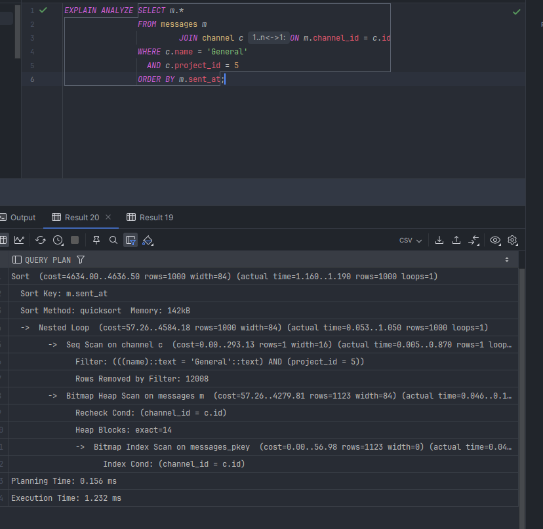Click the reload page refresh icon
The width and height of the screenshot is (543, 529).
coord(41,241)
